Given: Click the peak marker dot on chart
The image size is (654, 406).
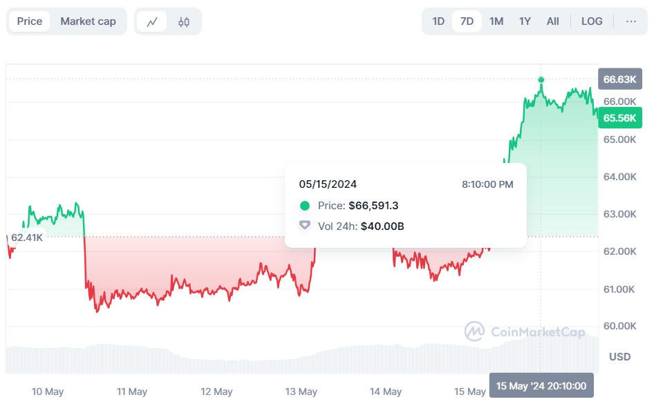Looking at the screenshot, I should [x=541, y=79].
